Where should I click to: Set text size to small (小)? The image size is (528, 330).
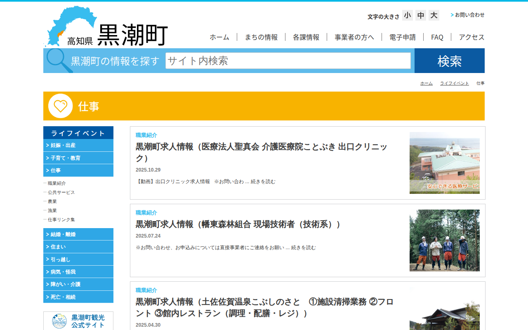(408, 16)
